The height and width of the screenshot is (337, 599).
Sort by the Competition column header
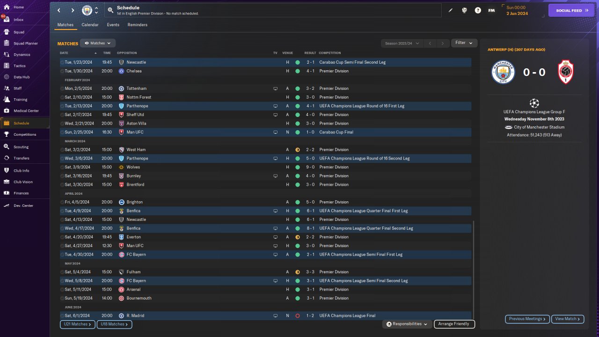point(330,53)
